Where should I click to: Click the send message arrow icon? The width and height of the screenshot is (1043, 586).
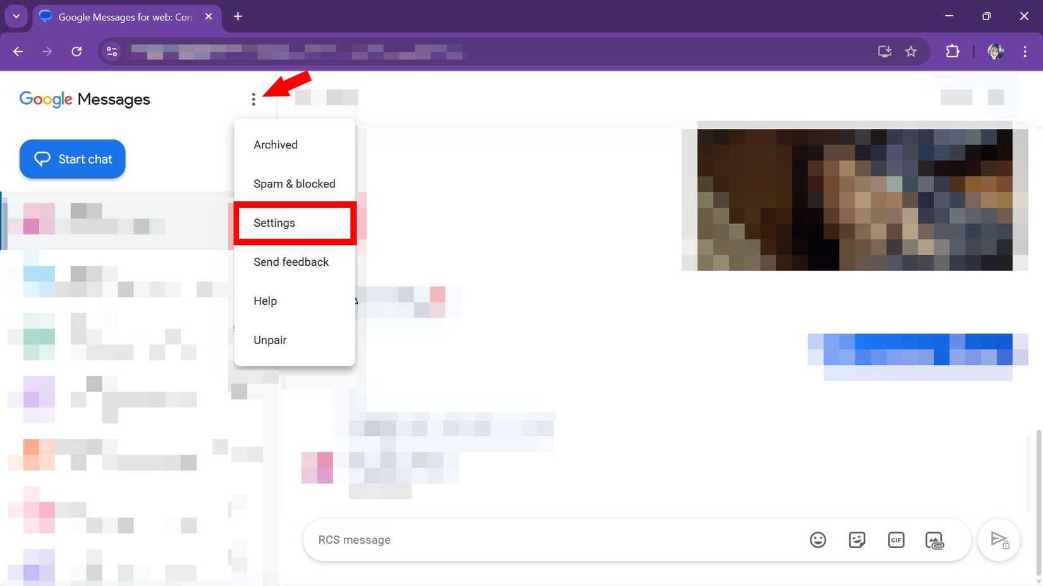999,540
